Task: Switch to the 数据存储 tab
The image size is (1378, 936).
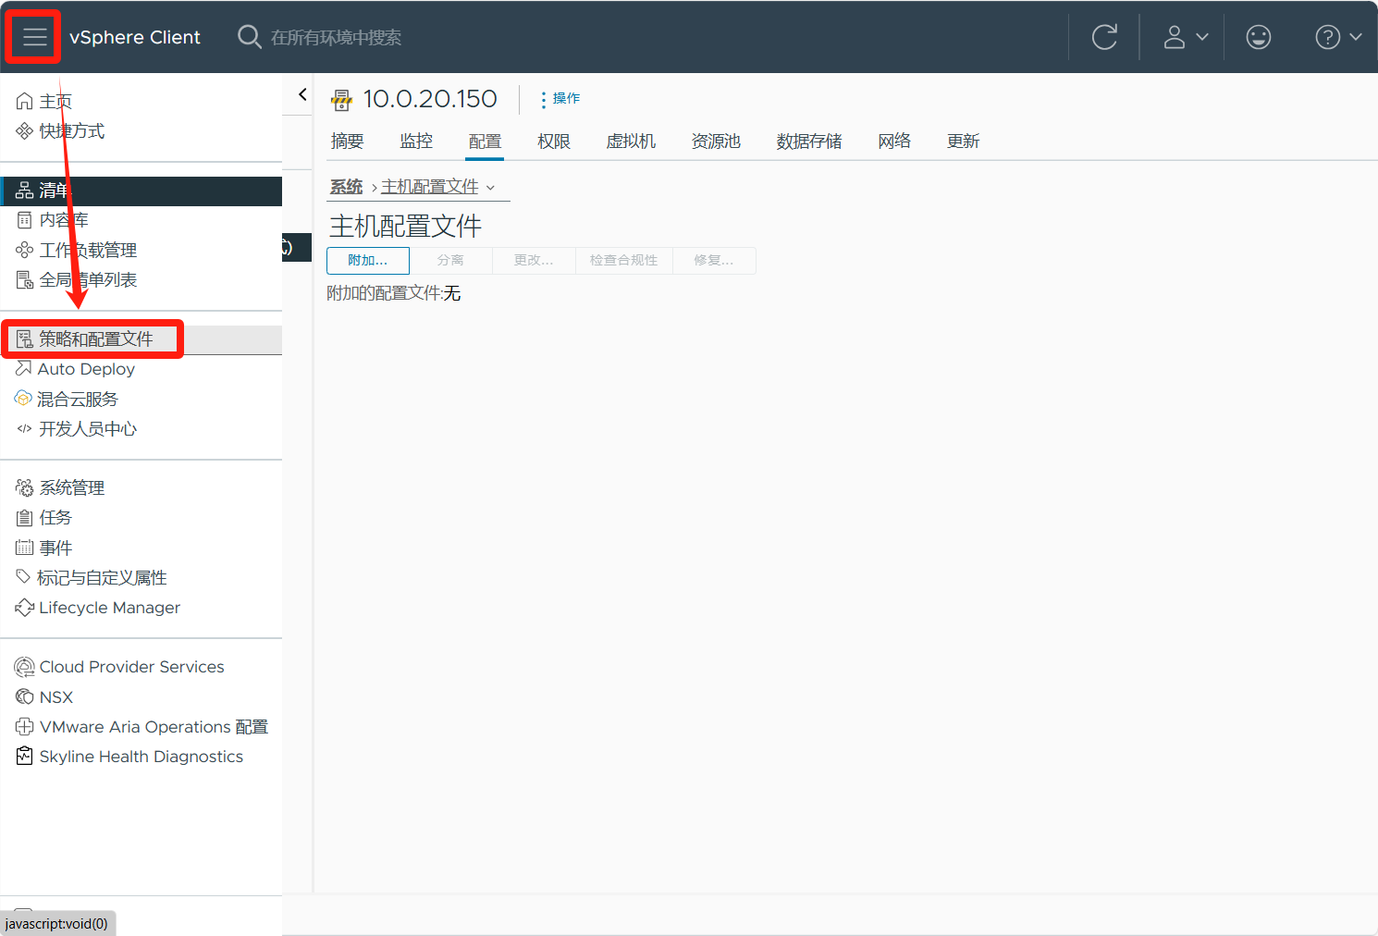Action: 808,142
